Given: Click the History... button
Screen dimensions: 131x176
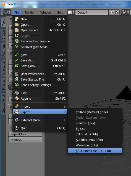Looking at the screenshot, I should pyautogui.click(x=25, y=140).
